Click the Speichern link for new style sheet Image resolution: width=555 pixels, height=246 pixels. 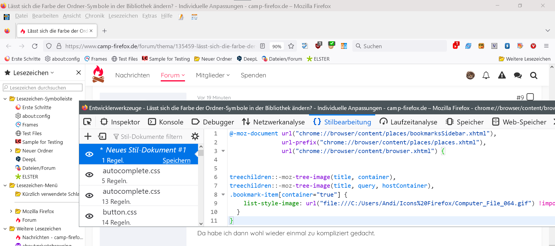[176, 161]
